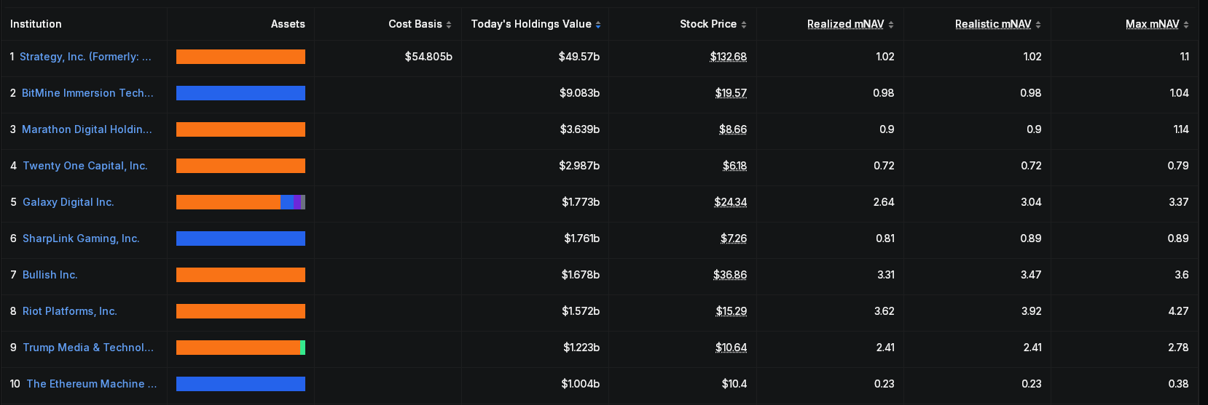Open BitMine Immersion Tech link
The width and height of the screenshot is (1208, 405).
(87, 93)
